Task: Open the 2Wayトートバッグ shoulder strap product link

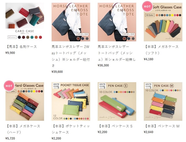Action: pos(71,56)
